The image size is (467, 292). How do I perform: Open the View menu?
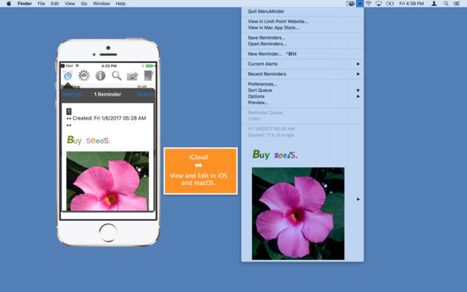70,4
